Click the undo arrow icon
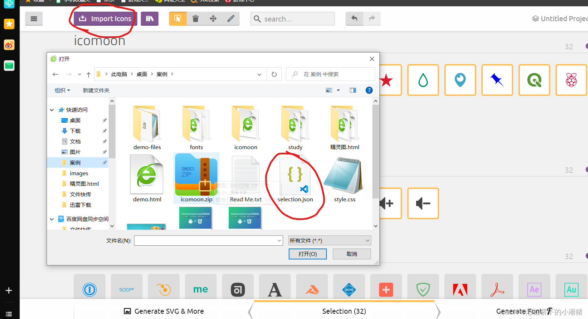This screenshot has width=588, height=319. click(x=354, y=18)
